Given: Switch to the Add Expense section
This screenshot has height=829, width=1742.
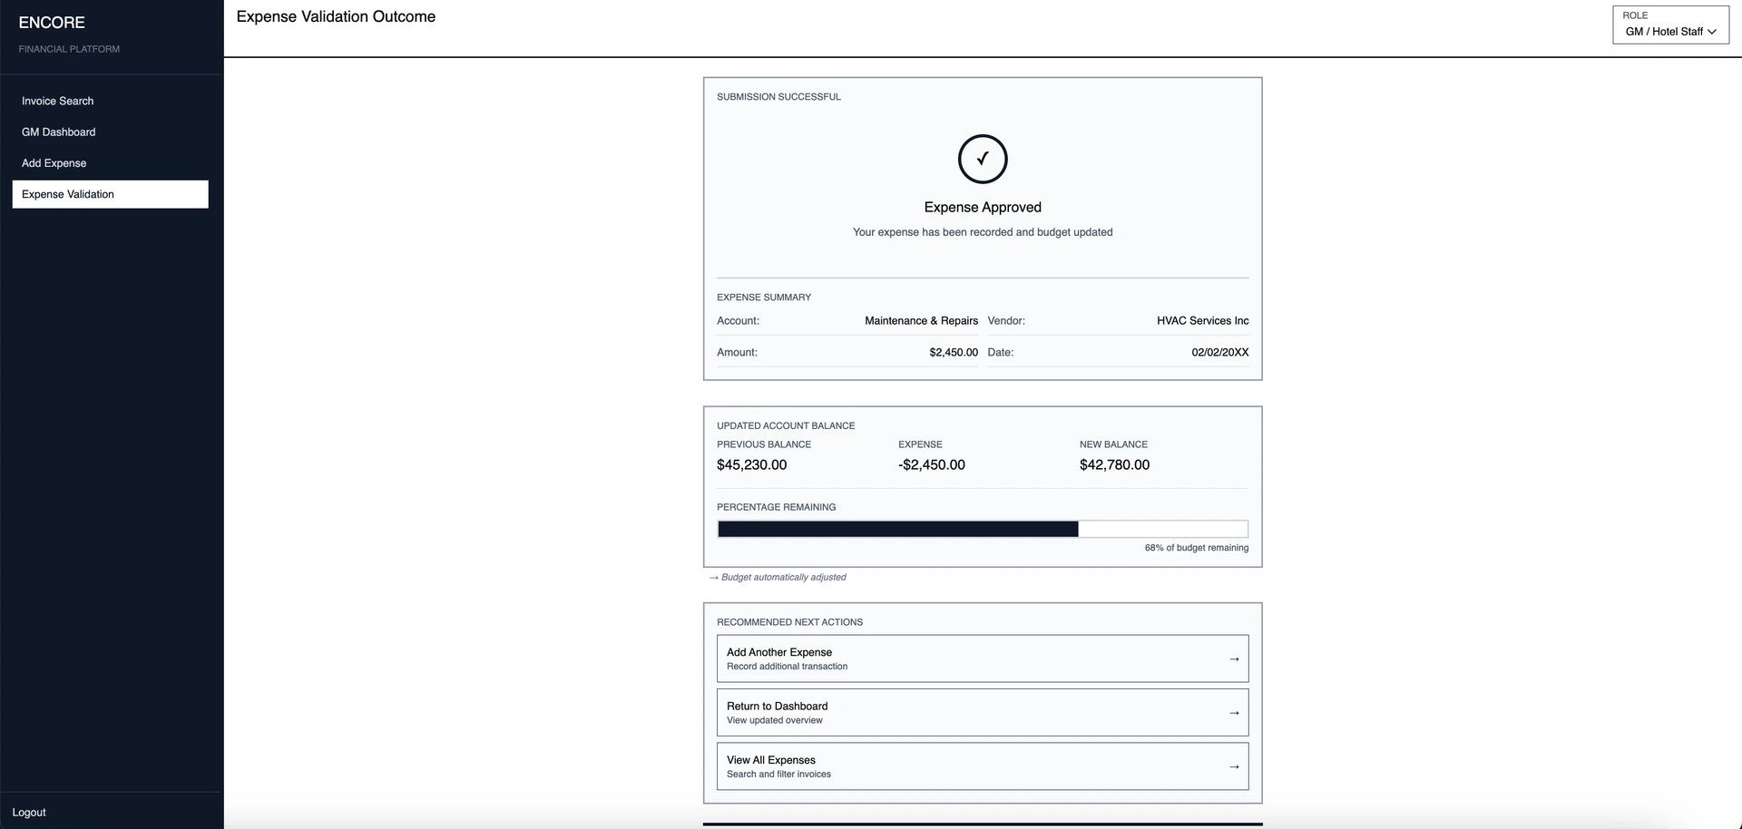Looking at the screenshot, I should (x=54, y=163).
